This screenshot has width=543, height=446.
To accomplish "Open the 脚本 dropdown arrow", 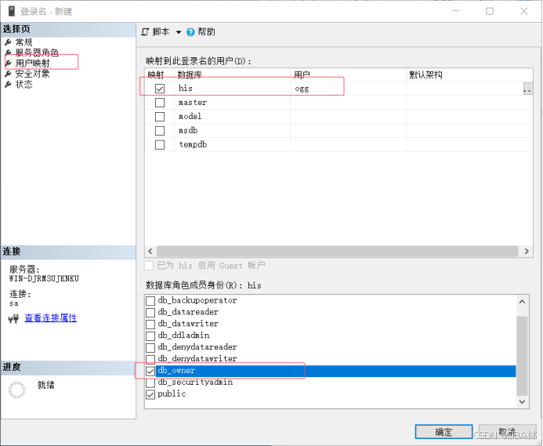I will (179, 32).
